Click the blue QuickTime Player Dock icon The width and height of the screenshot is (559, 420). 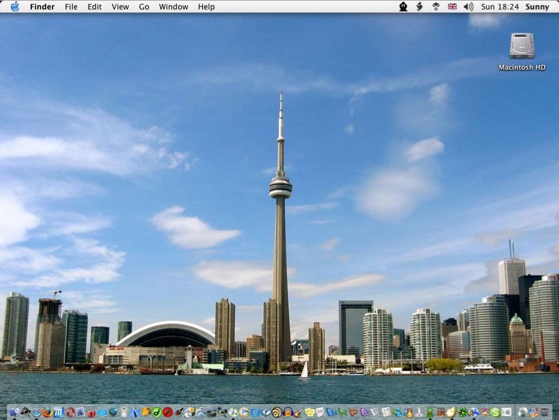(x=255, y=413)
